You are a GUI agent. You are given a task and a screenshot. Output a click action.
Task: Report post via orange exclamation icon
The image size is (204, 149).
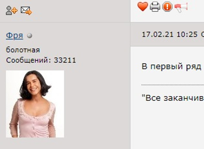tap(167, 7)
